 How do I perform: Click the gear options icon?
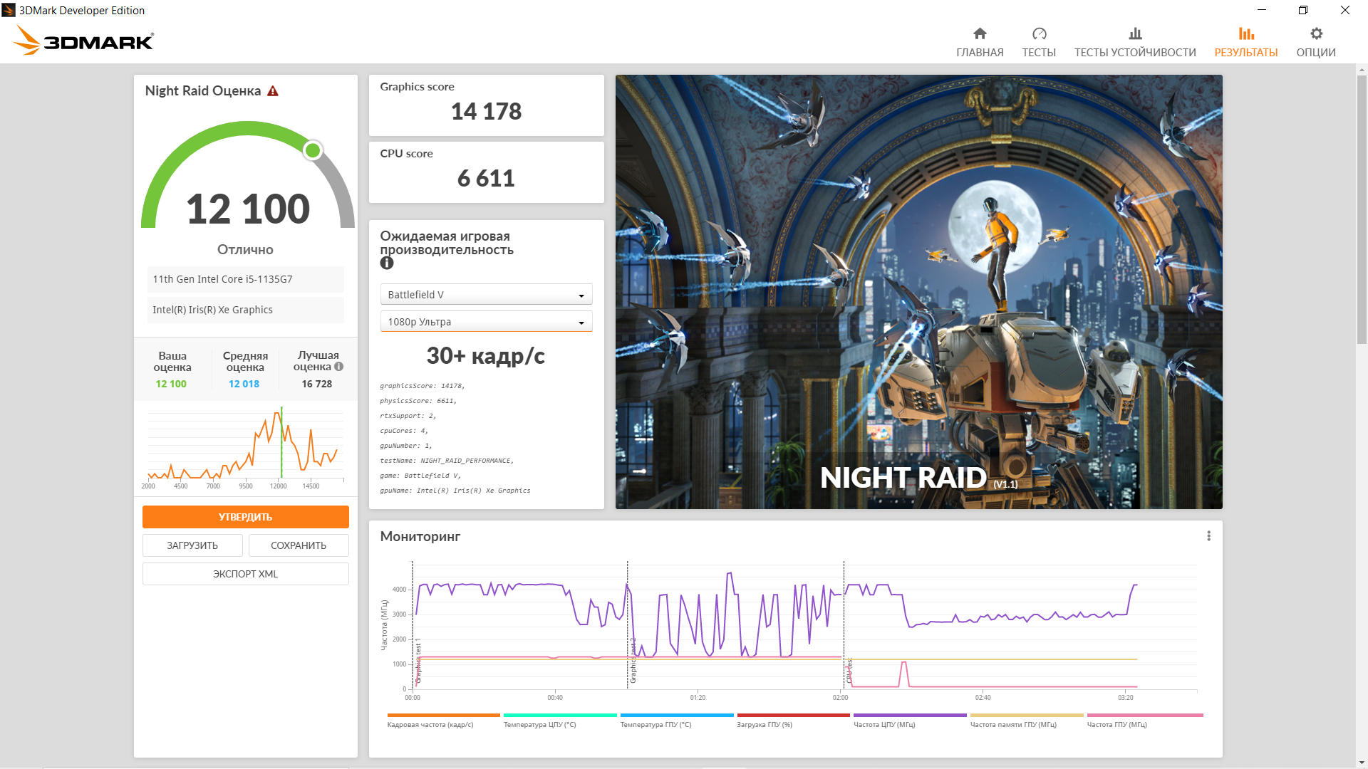pos(1316,33)
